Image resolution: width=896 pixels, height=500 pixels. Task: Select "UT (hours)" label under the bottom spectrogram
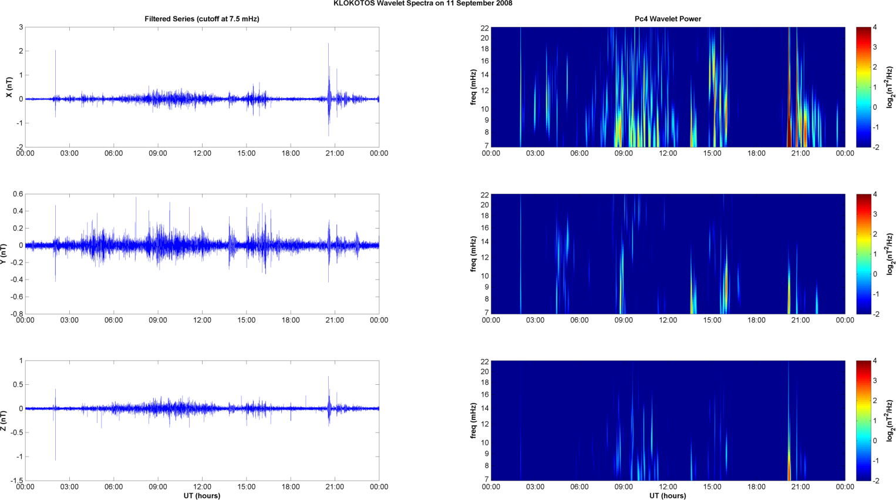668,495
